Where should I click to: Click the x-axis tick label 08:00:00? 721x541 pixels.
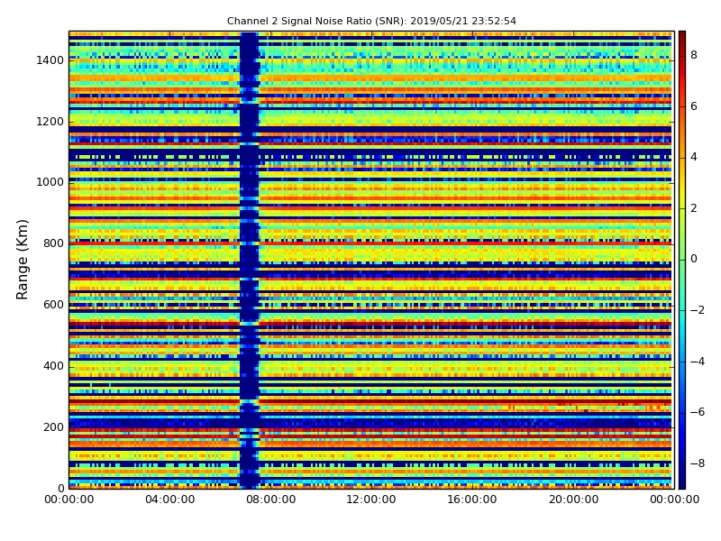(x=271, y=500)
